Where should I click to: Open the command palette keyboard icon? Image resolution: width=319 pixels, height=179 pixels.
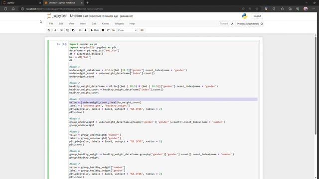coord(142,30)
